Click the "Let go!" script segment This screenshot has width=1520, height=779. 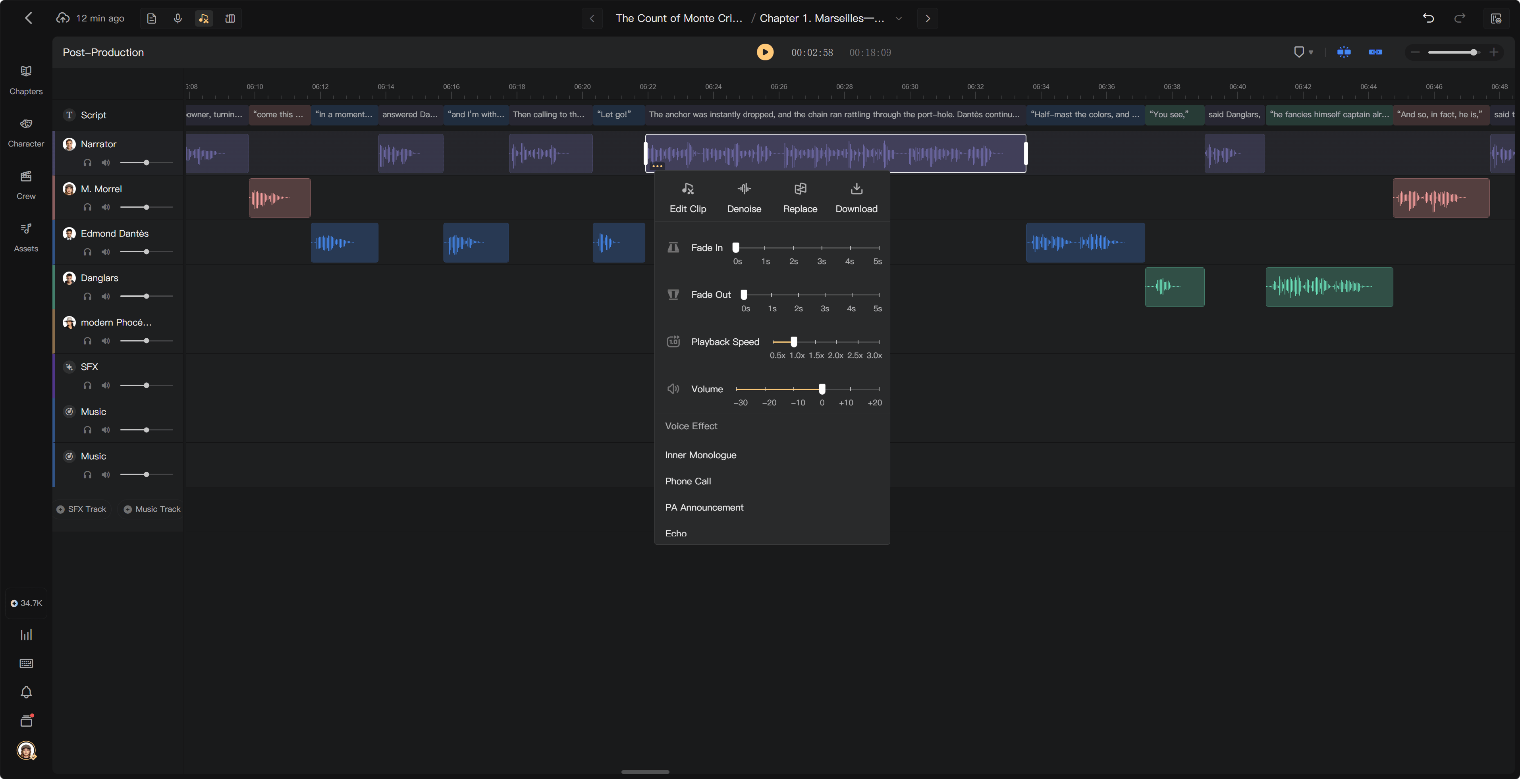click(x=618, y=114)
